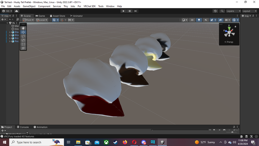Select the Move tool
The height and width of the screenshot is (146, 259).
pos(23,32)
